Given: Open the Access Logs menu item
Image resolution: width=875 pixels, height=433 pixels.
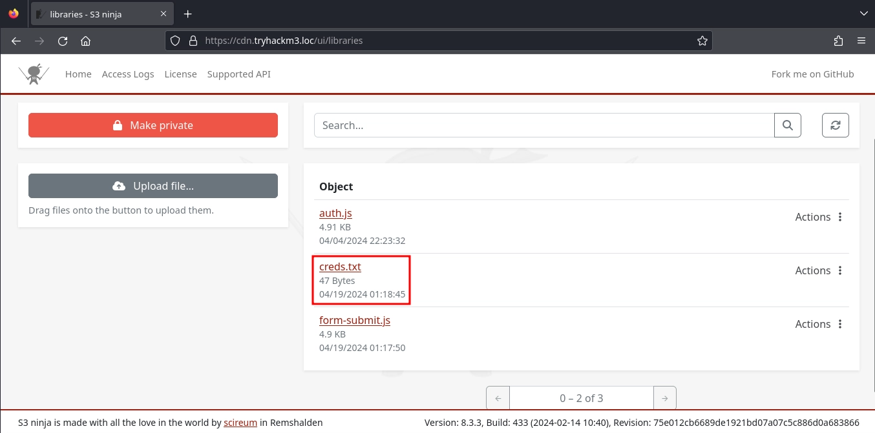Looking at the screenshot, I should coord(128,74).
